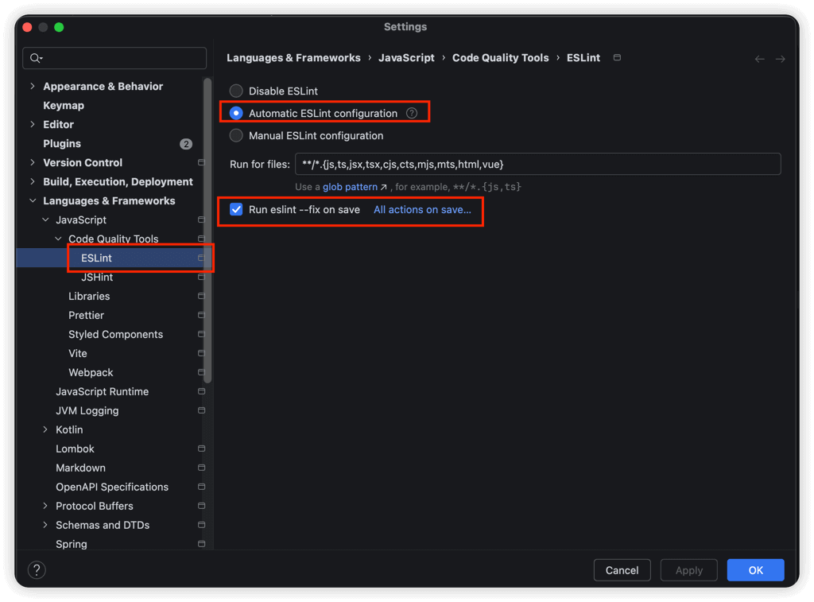The width and height of the screenshot is (814, 602).
Task: Click the forward navigation arrow near the breadcrumbs
Action: 780,57
